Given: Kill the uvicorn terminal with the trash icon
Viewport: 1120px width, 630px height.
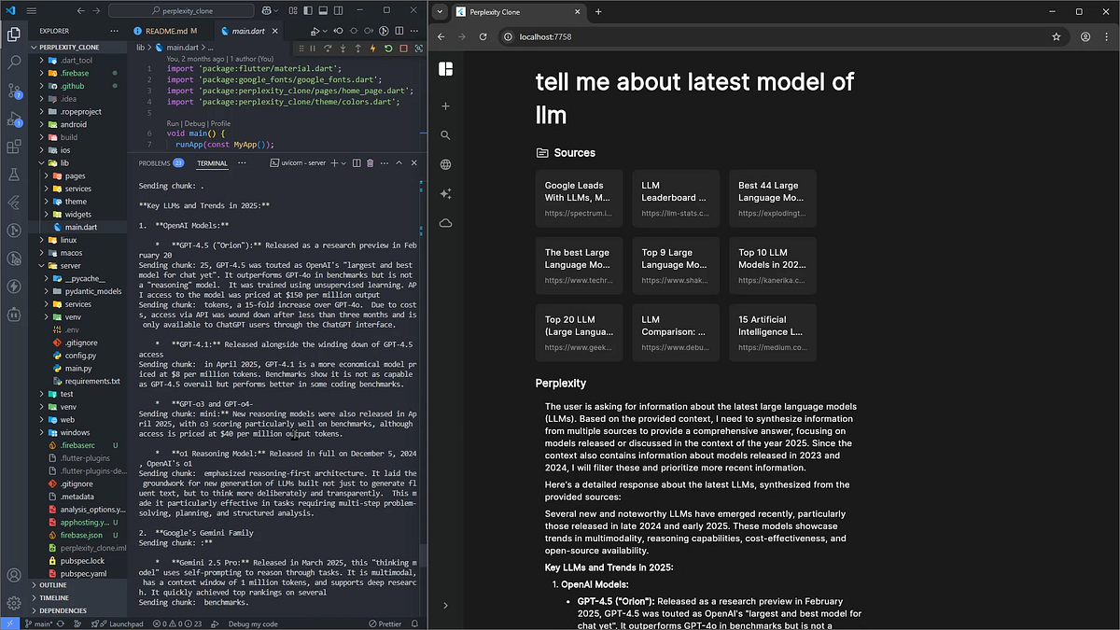Looking at the screenshot, I should pyautogui.click(x=370, y=163).
